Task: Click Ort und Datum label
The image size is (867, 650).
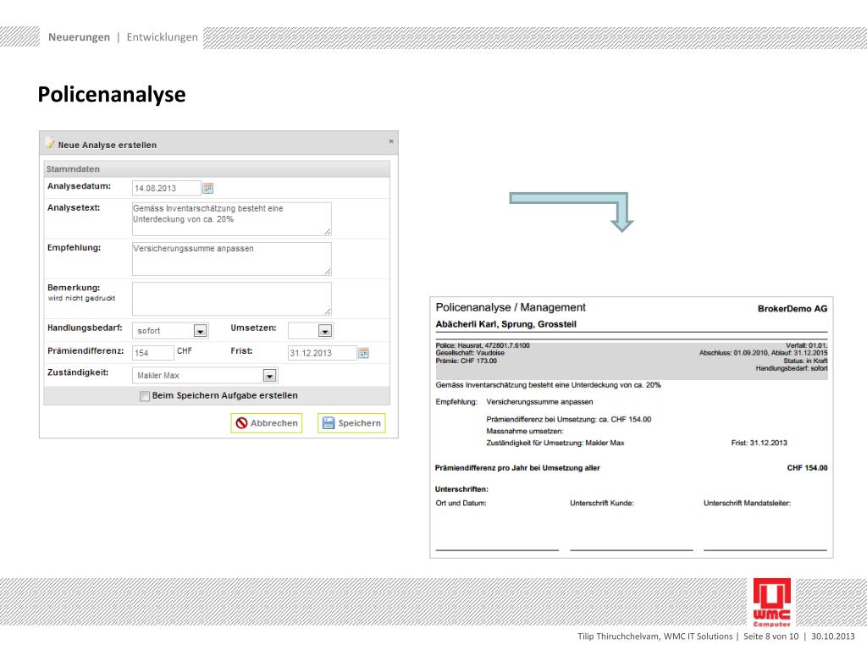Action: pos(461,503)
